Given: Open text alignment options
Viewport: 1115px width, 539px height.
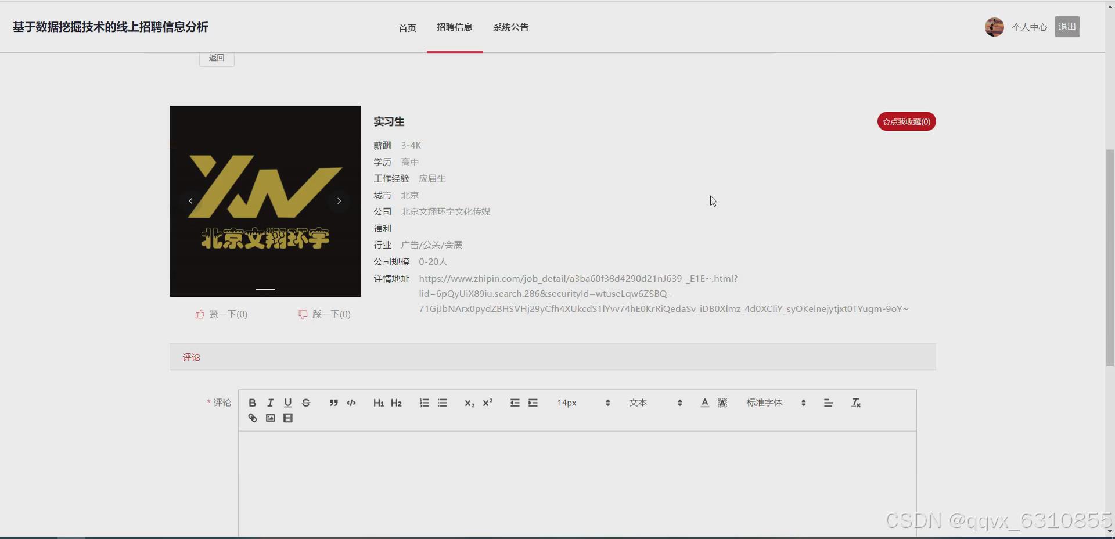Looking at the screenshot, I should (x=829, y=403).
